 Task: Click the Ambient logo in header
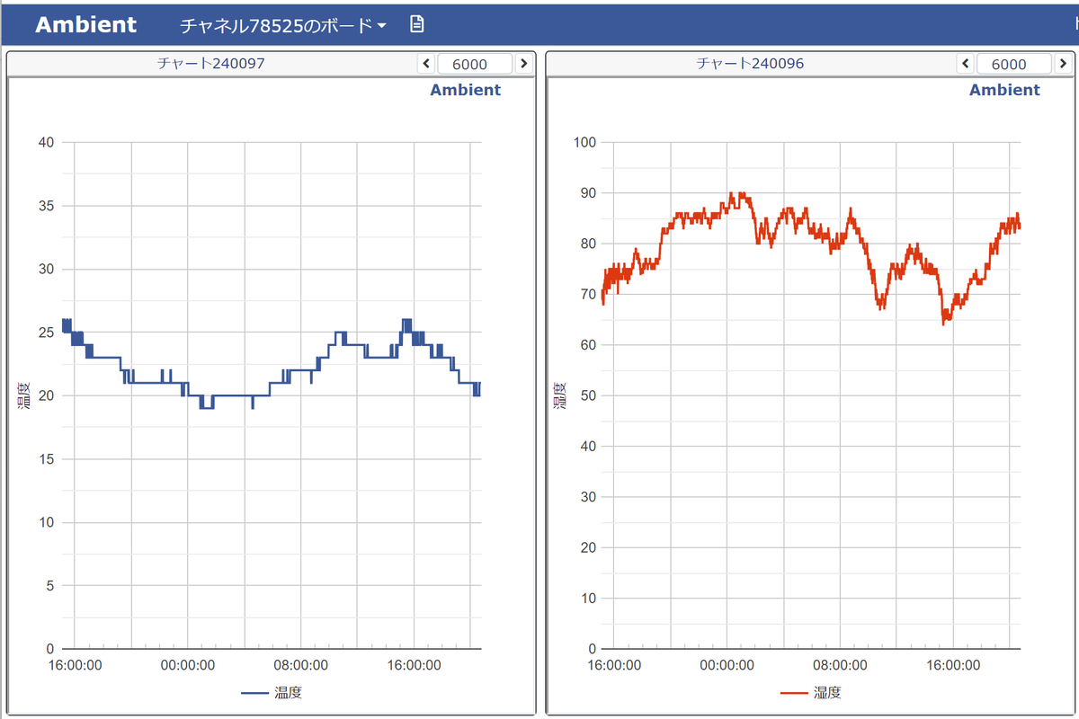pos(85,24)
